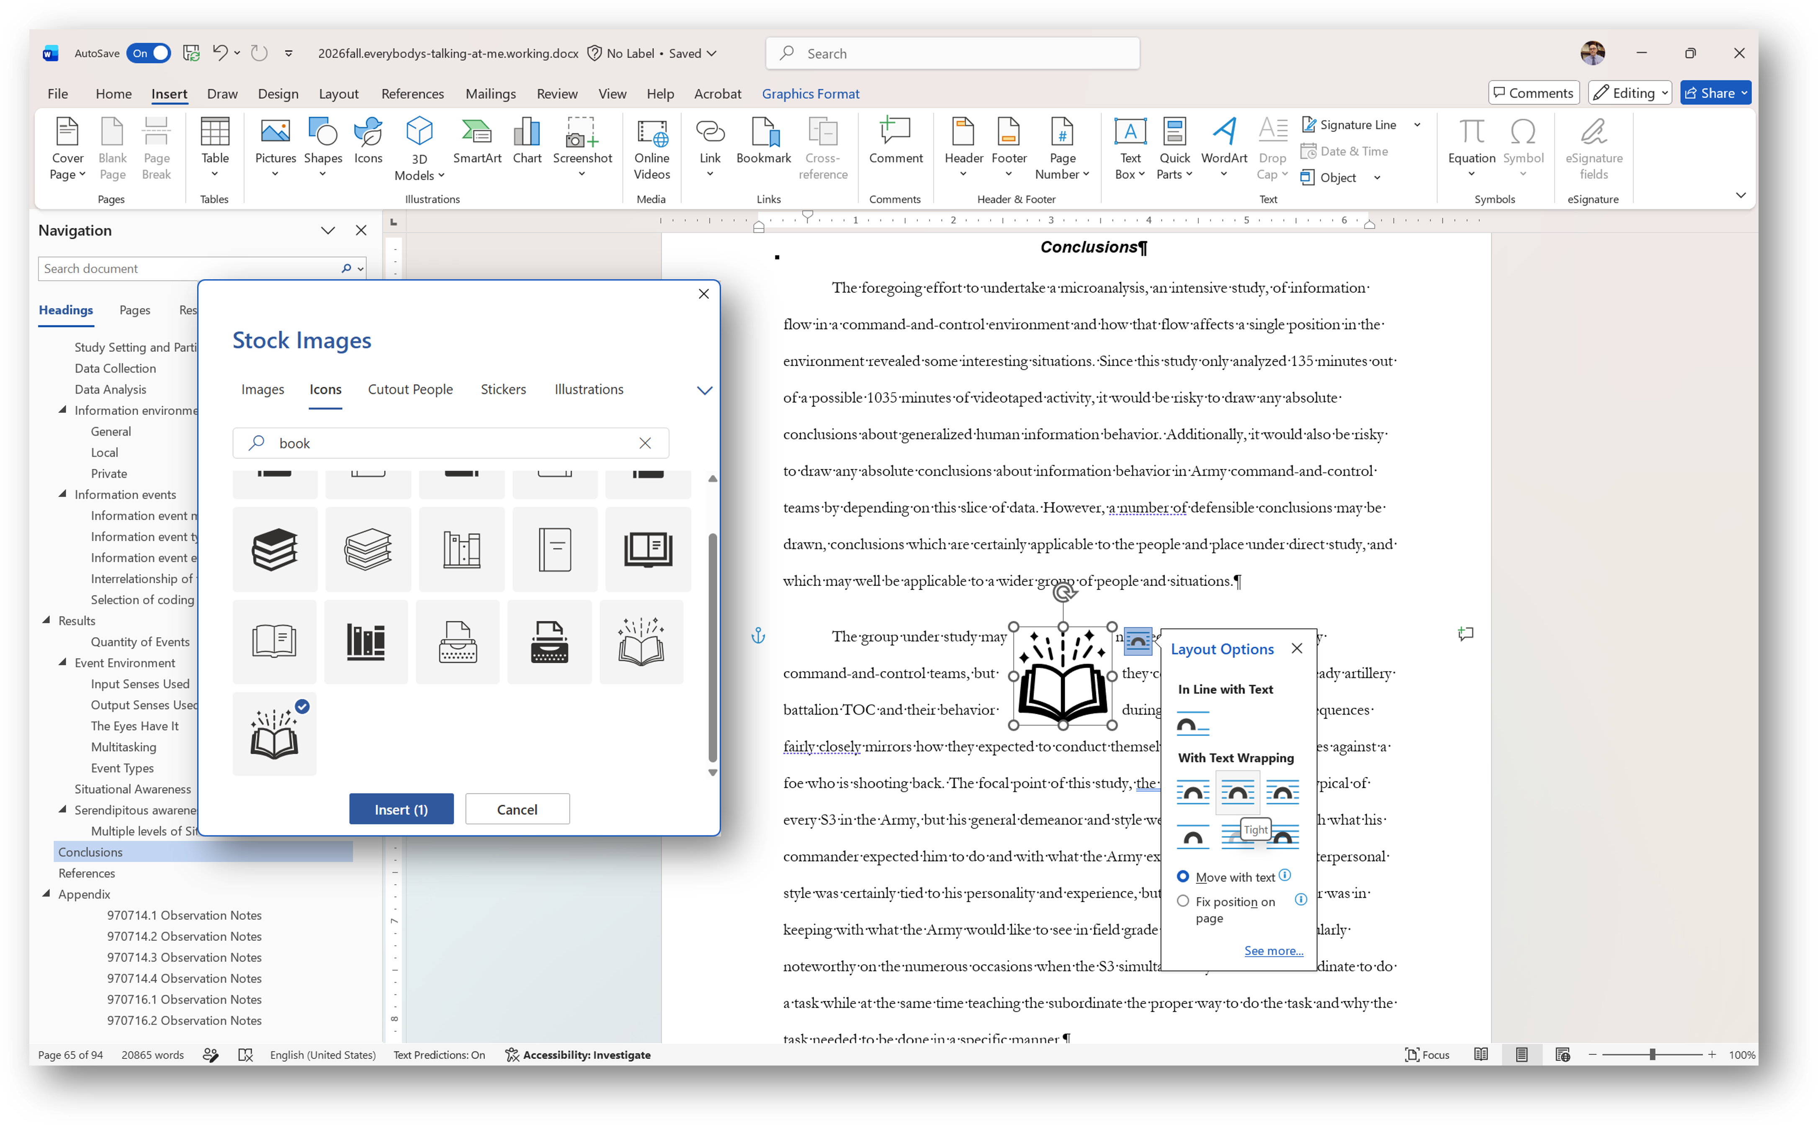Select the bookshelf filled icon
The image size is (1818, 1125).
tap(365, 641)
